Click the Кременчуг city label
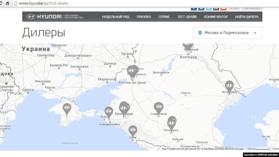Image resolution: width=279 pixels, height=157 pixels. point(59,45)
